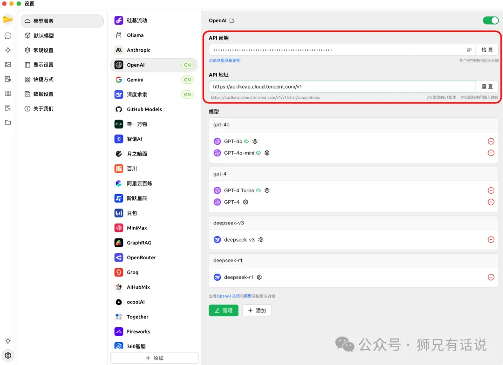The width and height of the screenshot is (503, 365).
Task: Open settings gear for deepseek-r1 model
Action: click(x=259, y=277)
